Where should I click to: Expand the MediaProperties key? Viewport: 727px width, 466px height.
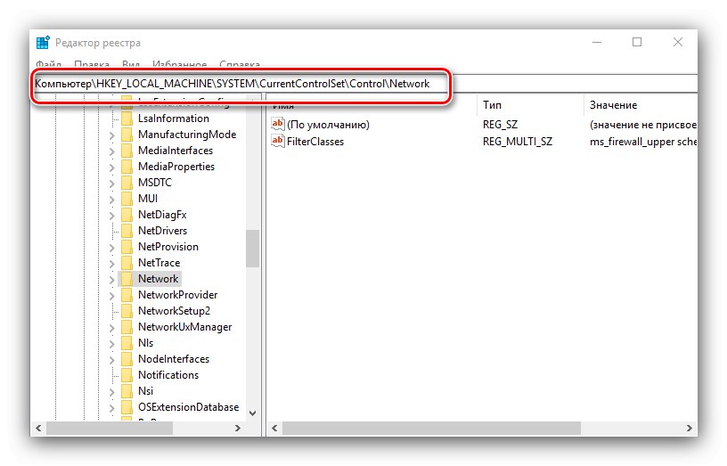[111, 168]
